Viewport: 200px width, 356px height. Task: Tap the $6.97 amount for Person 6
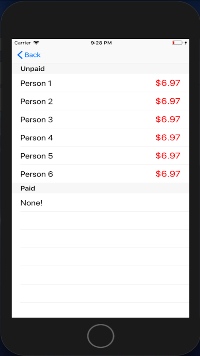coord(168,174)
